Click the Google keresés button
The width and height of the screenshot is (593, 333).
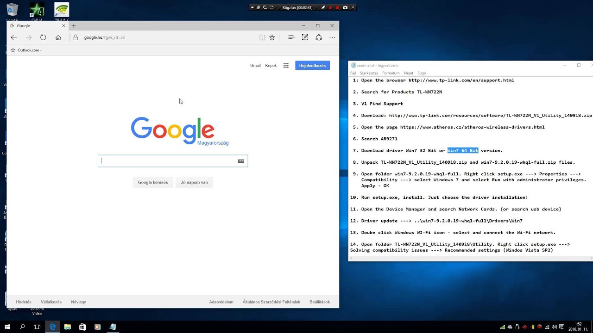[153, 182]
